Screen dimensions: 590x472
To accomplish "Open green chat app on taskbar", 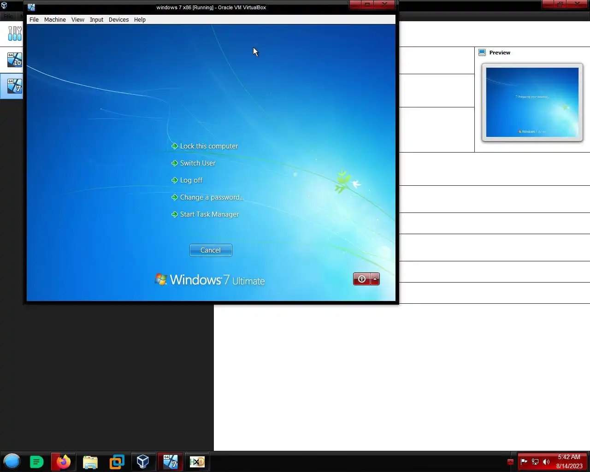I will [x=36, y=462].
